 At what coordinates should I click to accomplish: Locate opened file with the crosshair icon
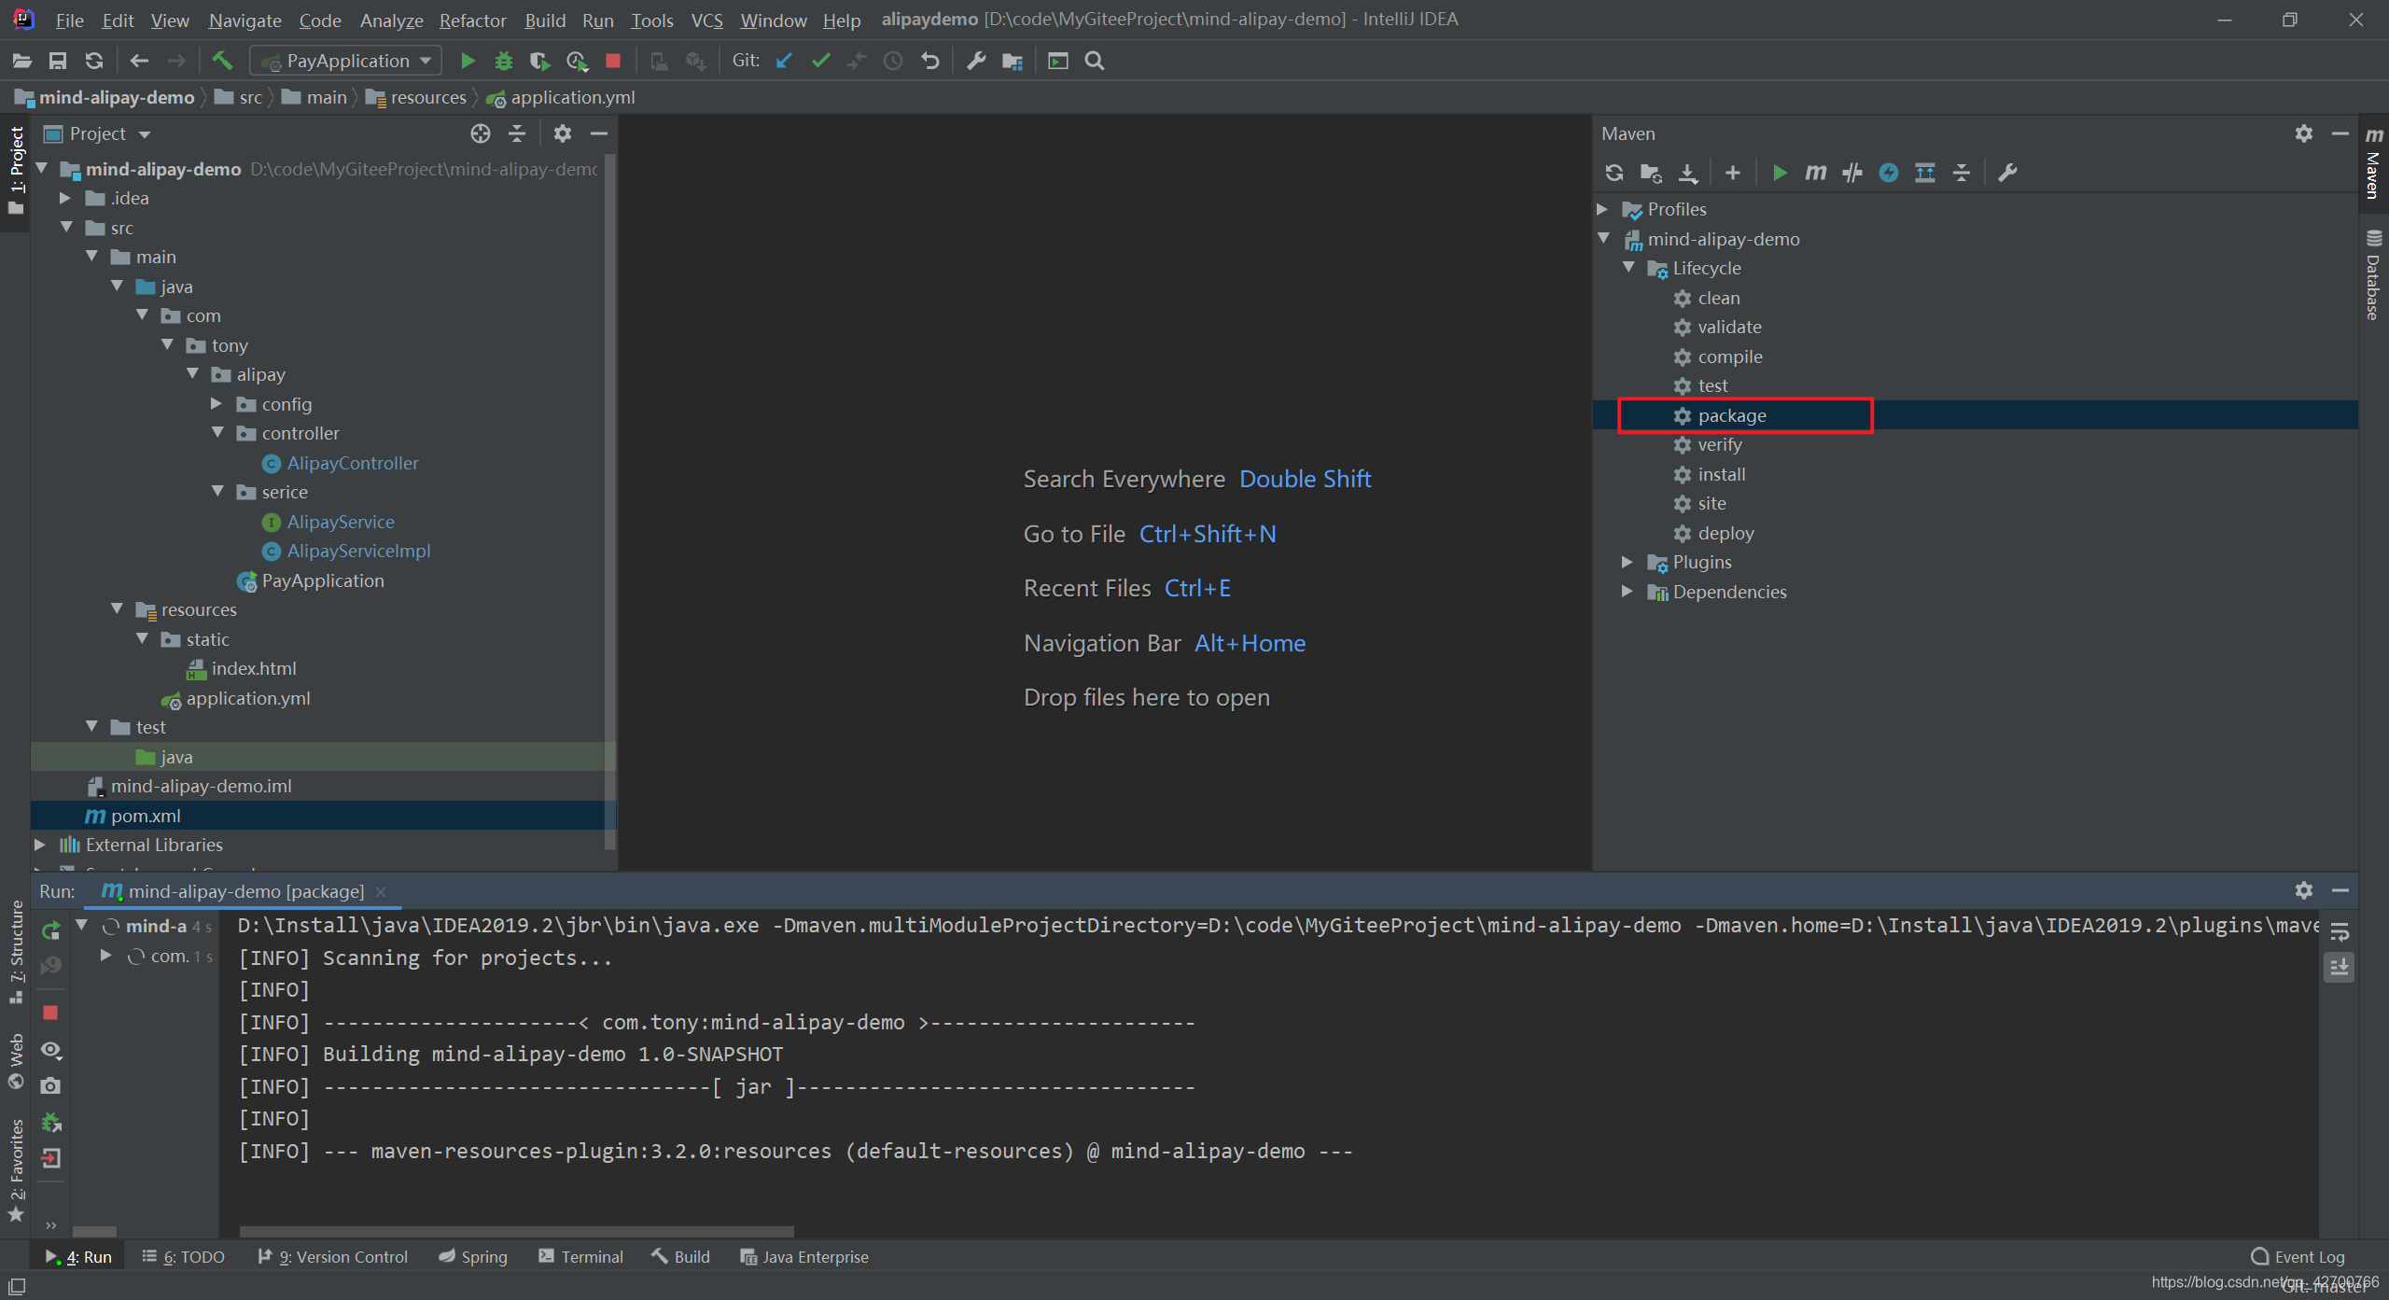(x=481, y=133)
